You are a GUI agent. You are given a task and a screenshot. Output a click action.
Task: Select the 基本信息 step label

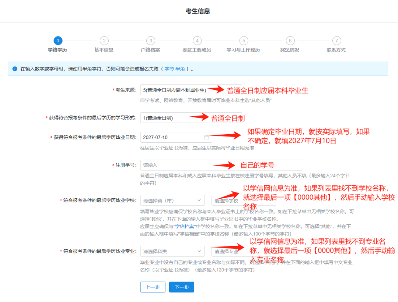[104, 50]
